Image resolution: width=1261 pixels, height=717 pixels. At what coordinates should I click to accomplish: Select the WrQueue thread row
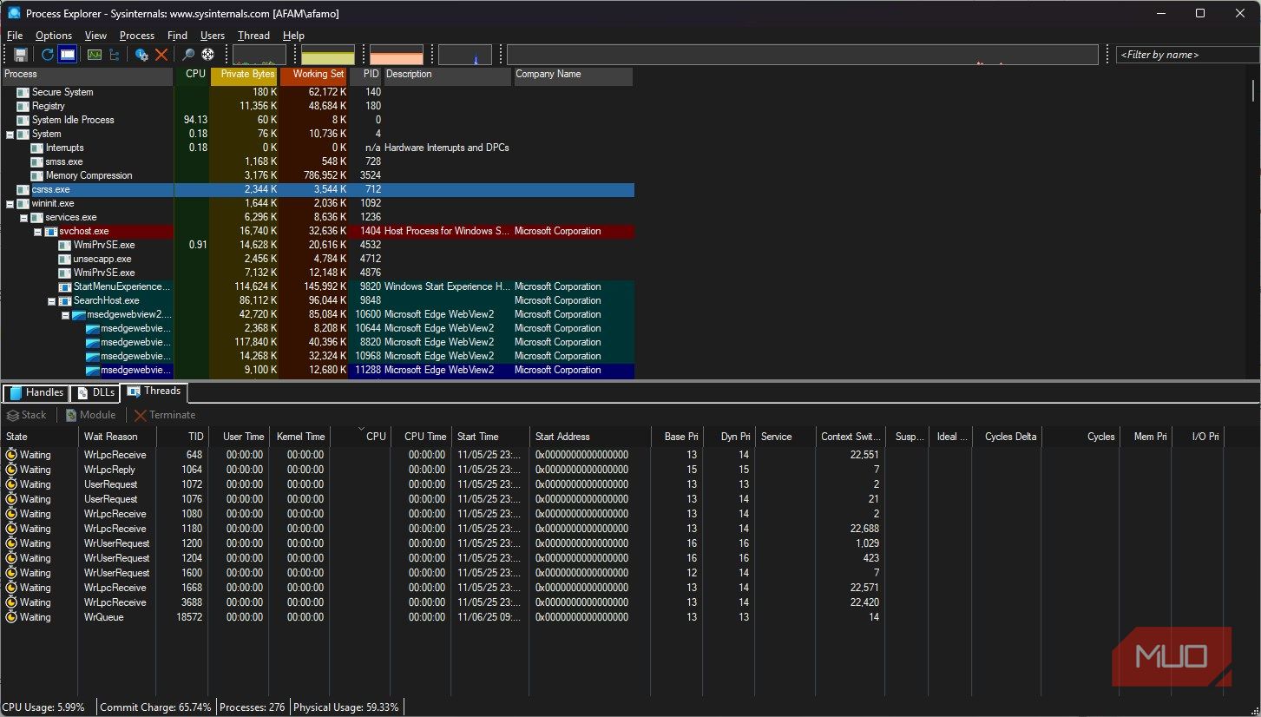614,617
